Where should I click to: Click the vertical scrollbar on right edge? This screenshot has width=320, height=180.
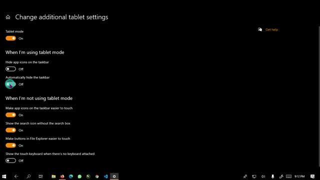pyautogui.click(x=319, y=96)
